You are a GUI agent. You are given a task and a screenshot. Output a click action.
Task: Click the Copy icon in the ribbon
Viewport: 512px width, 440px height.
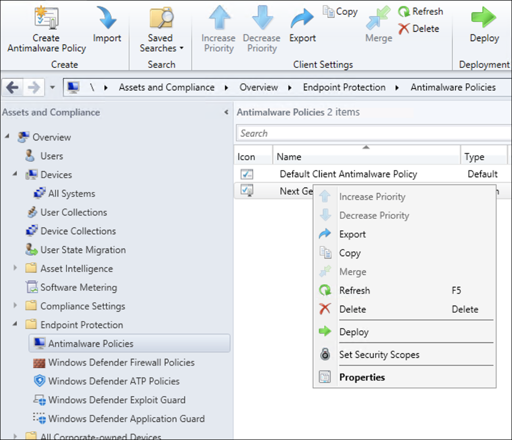coord(329,11)
